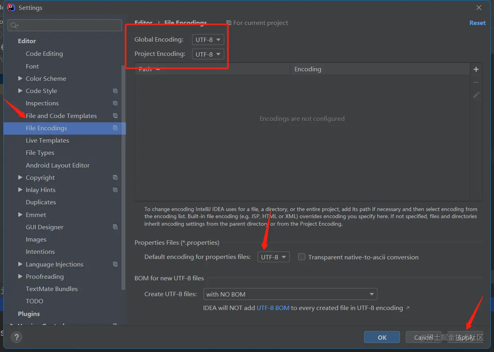Click project-level icon next to Inlay Hints
The height and width of the screenshot is (352, 494).
(x=115, y=190)
